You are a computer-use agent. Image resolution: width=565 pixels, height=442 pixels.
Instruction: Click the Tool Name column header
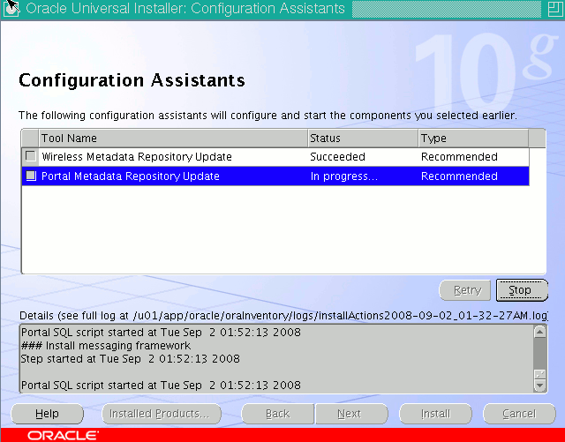coord(173,138)
